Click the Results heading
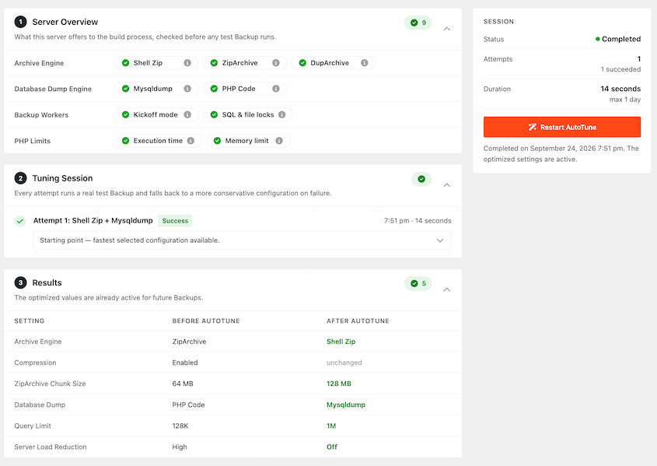Screen dimensions: 657x466 pyautogui.click(x=47, y=283)
